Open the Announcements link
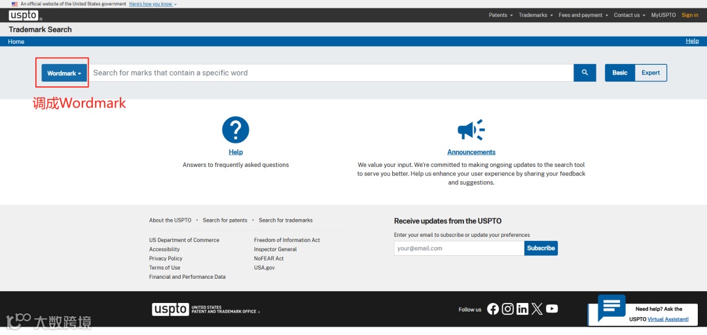The height and width of the screenshot is (335, 707). [x=471, y=152]
